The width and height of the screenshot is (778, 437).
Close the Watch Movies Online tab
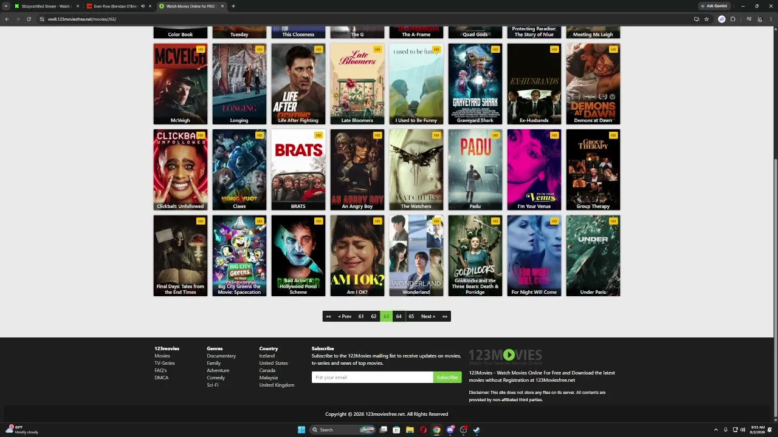[x=222, y=6]
